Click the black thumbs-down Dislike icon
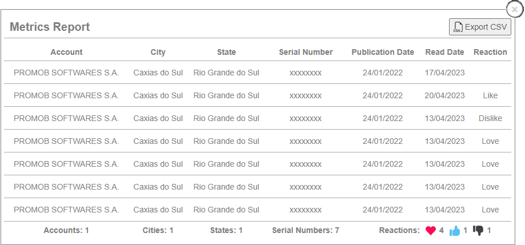525x245 pixels. (478, 231)
